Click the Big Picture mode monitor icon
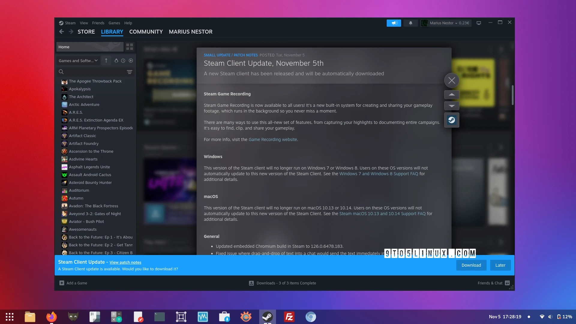The image size is (576, 324). 479,23
